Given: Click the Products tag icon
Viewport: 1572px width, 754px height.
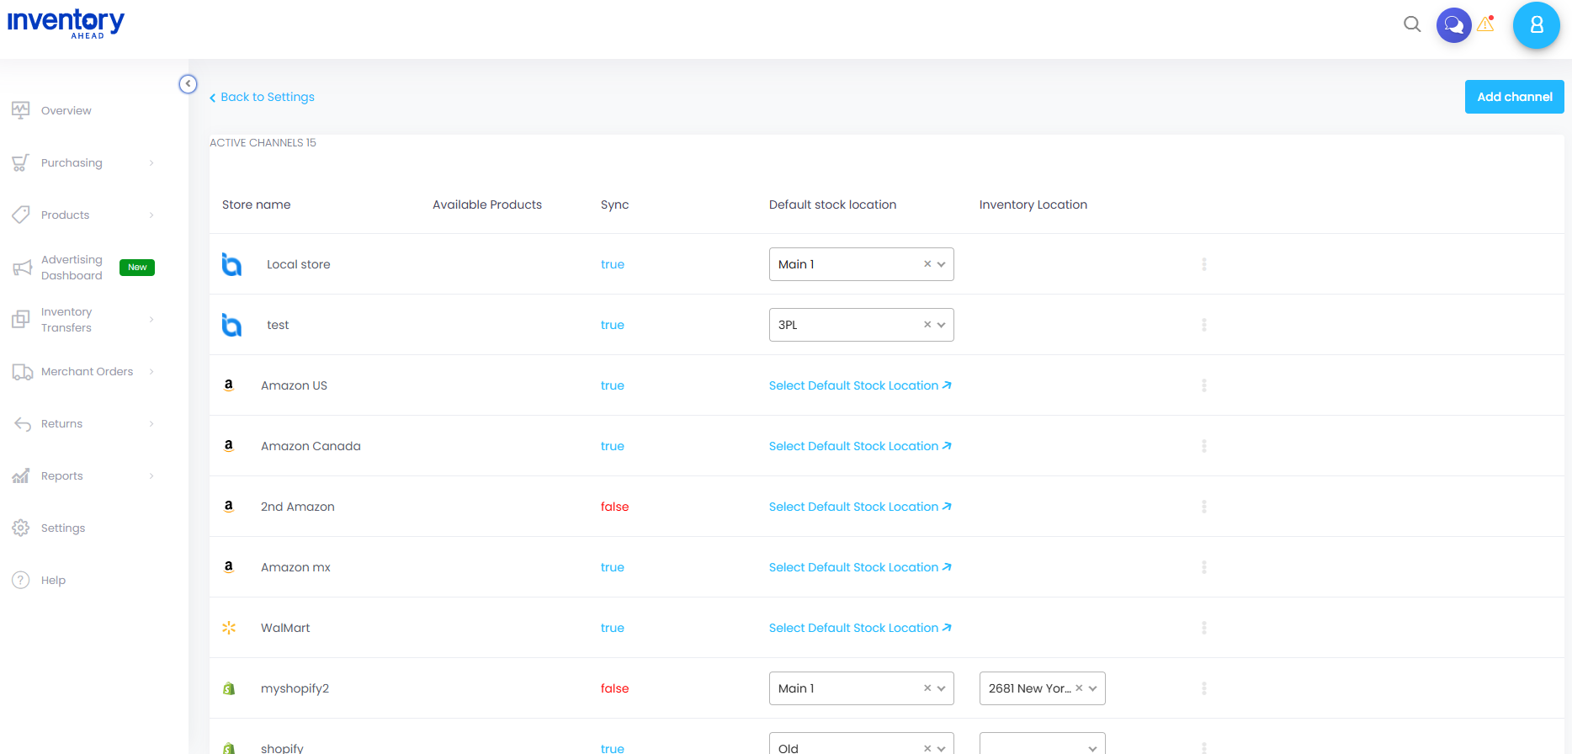Looking at the screenshot, I should point(21,215).
